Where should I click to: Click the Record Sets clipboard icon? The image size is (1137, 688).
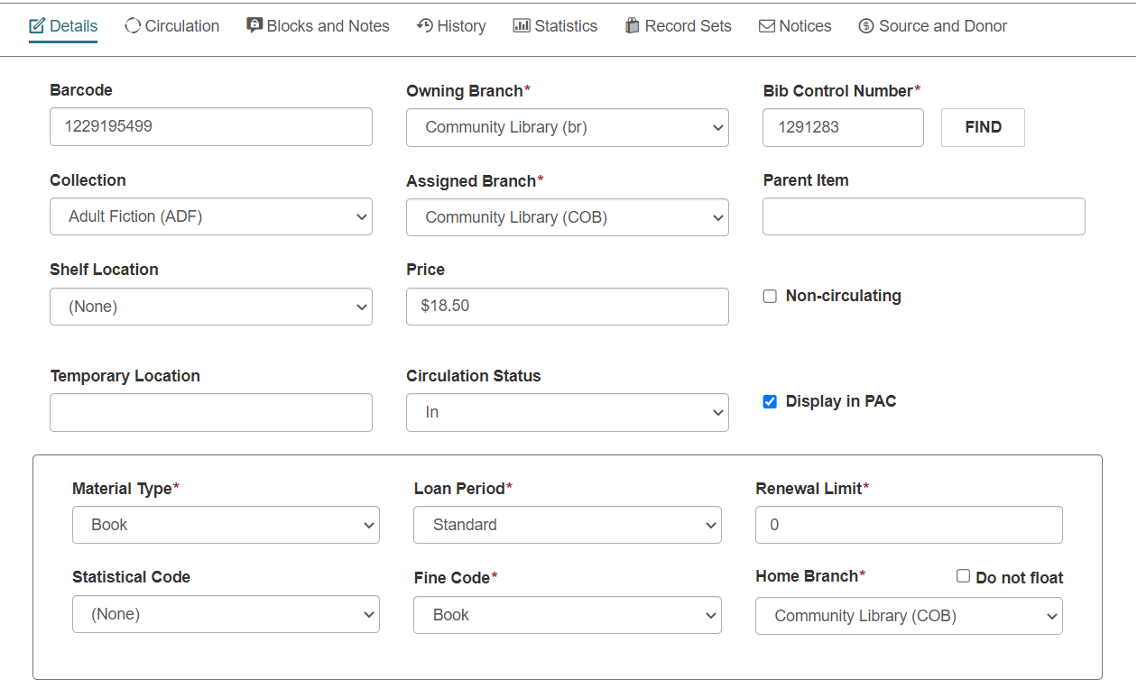pos(633,25)
